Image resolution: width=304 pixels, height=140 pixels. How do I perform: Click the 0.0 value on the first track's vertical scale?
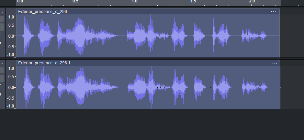point(11,36)
